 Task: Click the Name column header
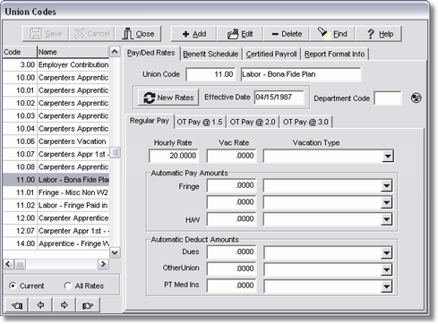coord(73,52)
